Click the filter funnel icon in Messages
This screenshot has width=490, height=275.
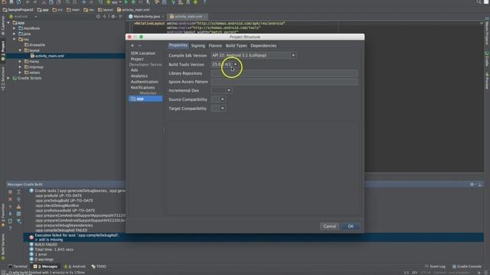pyautogui.click(x=18, y=221)
